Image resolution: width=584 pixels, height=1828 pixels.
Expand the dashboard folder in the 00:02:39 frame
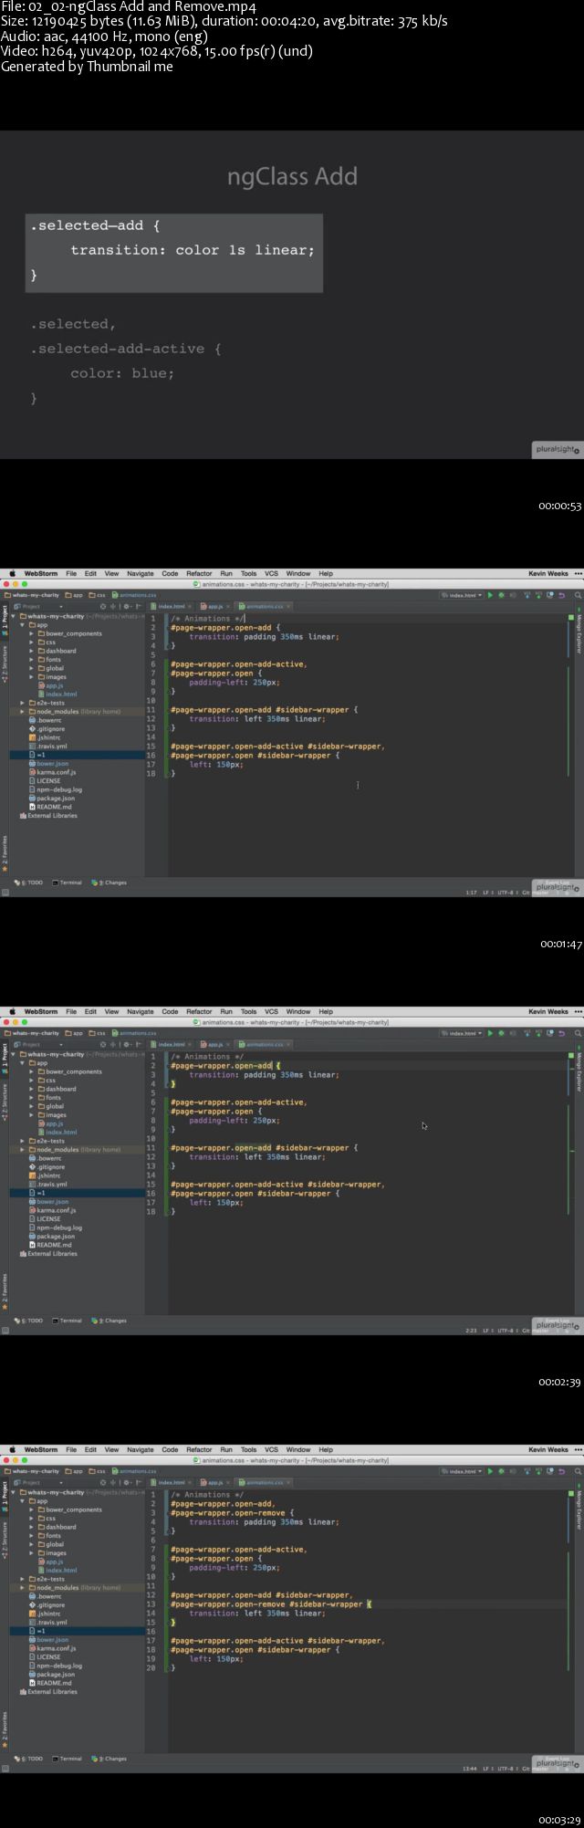click(x=32, y=1089)
